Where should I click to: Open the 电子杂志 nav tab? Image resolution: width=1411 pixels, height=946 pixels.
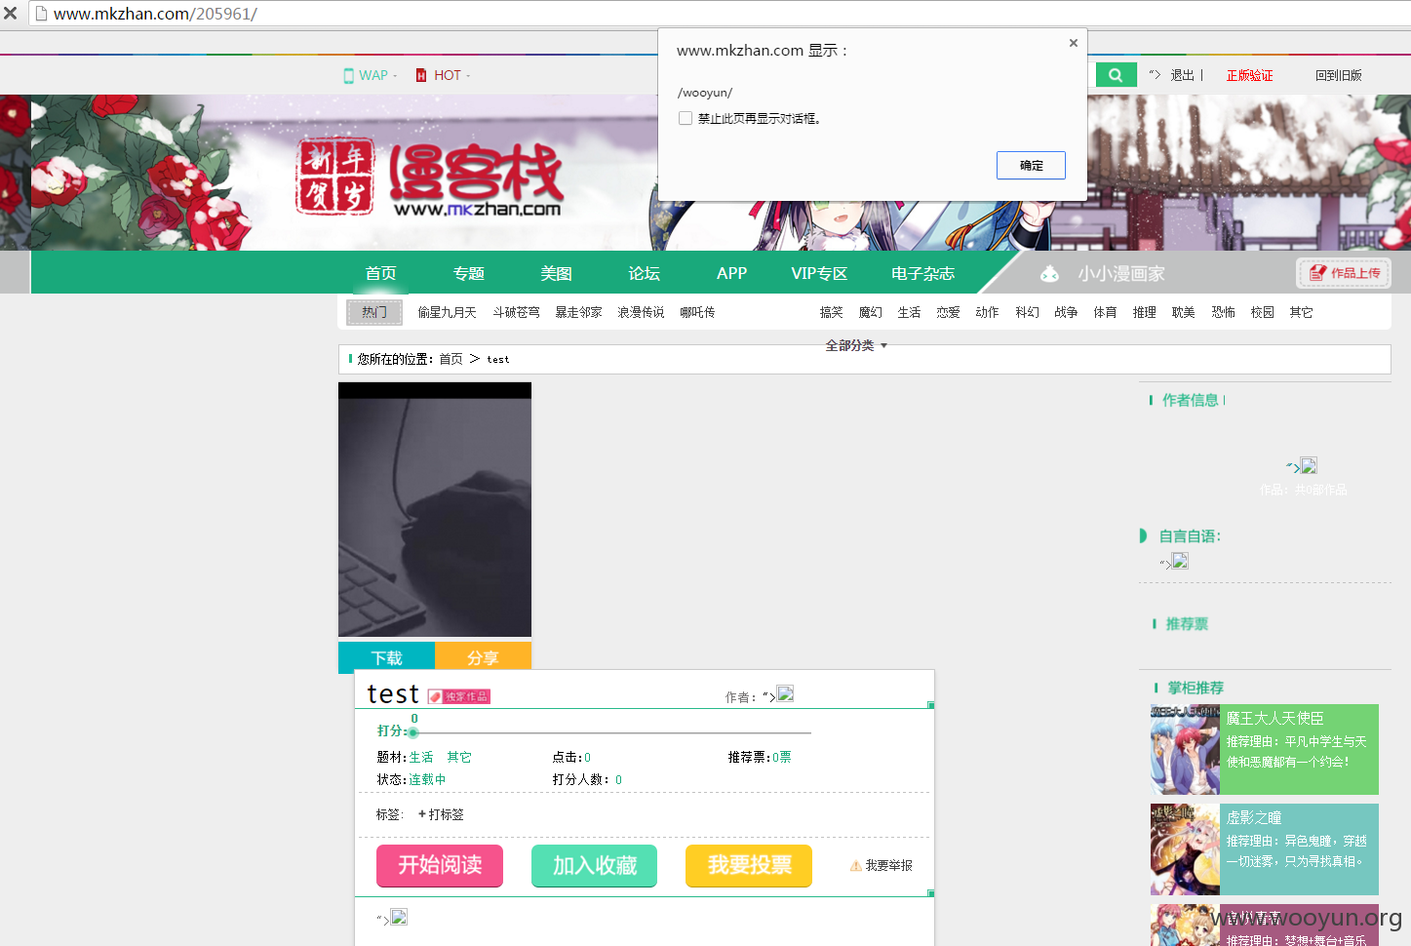(922, 273)
